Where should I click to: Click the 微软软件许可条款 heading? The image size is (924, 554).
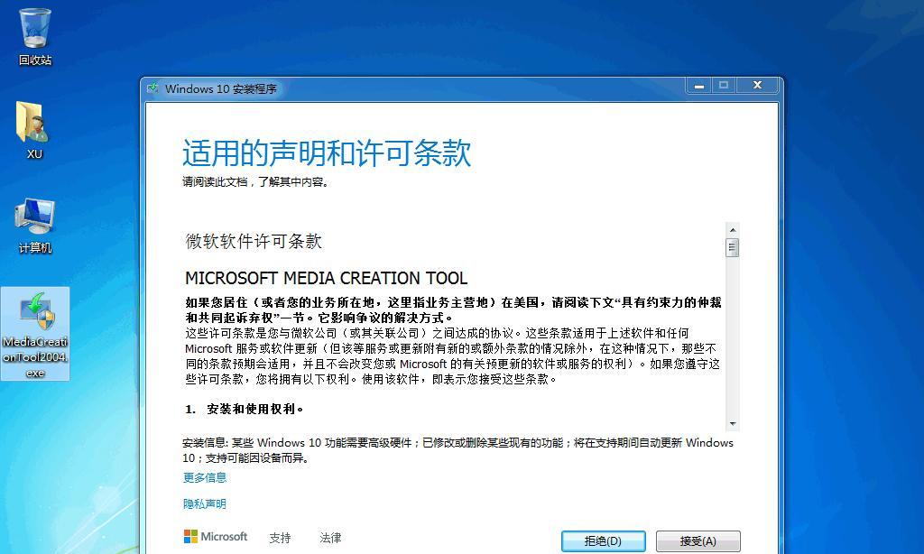[x=254, y=241]
